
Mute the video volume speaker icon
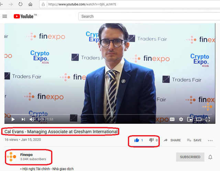[32, 119]
